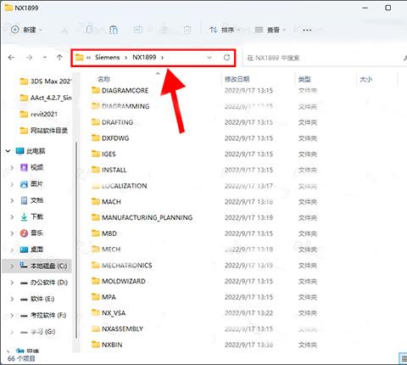Sort by the Date modified column header

pyautogui.click(x=237, y=79)
